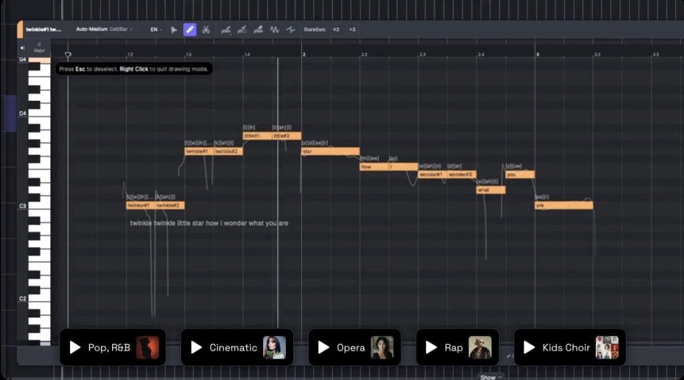Play the Pop, R&B voice sample
The width and height of the screenshot is (684, 380).
(75, 347)
